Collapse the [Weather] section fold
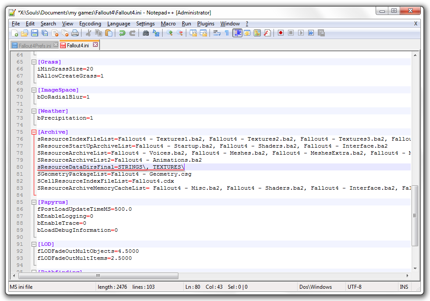This screenshot has width=430, height=301. tap(34, 111)
